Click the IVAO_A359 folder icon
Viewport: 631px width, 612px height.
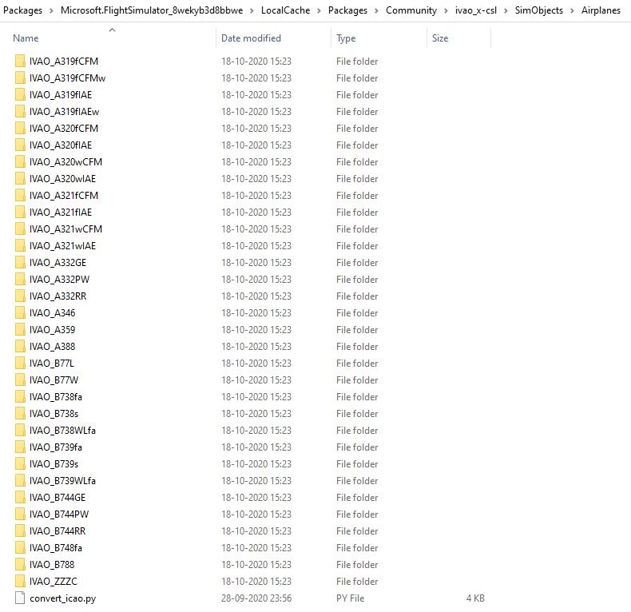point(20,329)
